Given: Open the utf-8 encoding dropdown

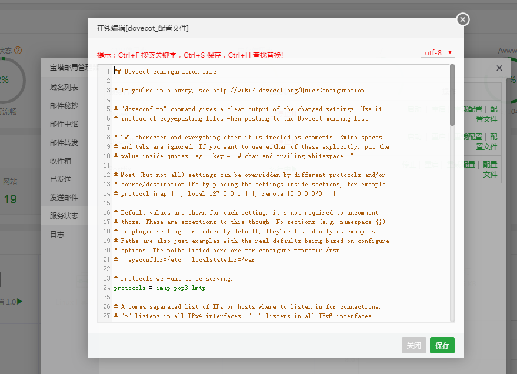Looking at the screenshot, I should (x=438, y=53).
